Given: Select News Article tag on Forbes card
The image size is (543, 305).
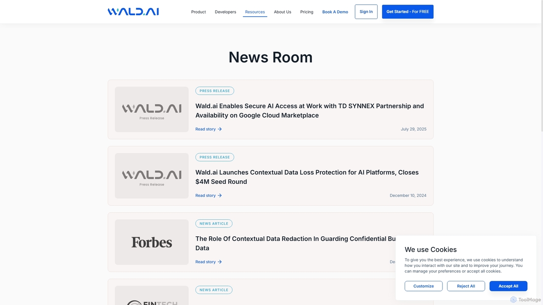Looking at the screenshot, I should tap(214, 224).
